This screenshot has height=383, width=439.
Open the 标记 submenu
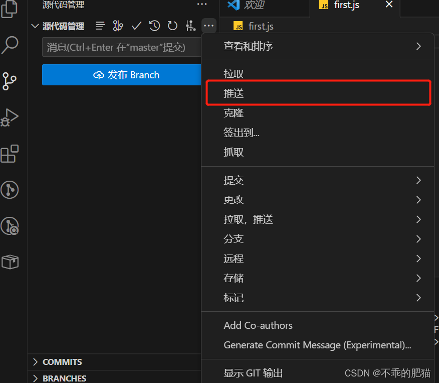(318, 298)
